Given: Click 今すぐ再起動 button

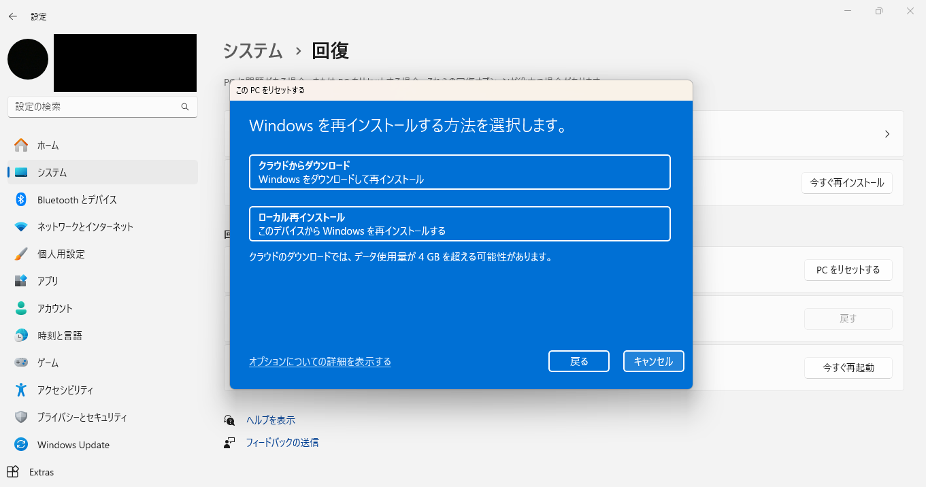Looking at the screenshot, I should pos(848,367).
